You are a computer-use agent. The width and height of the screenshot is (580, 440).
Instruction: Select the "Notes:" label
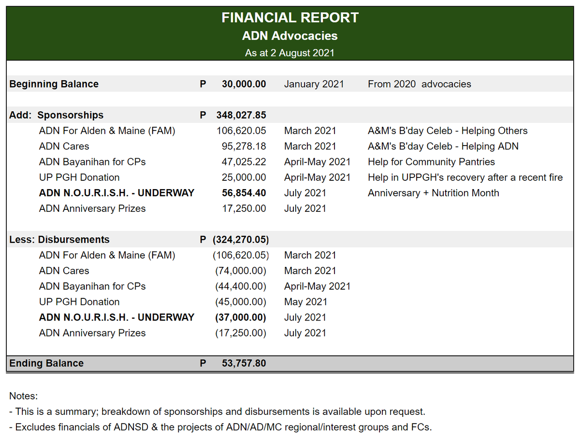(23, 396)
